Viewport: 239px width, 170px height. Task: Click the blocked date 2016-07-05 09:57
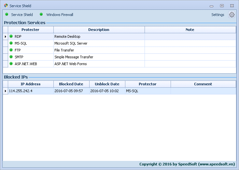click(71, 91)
